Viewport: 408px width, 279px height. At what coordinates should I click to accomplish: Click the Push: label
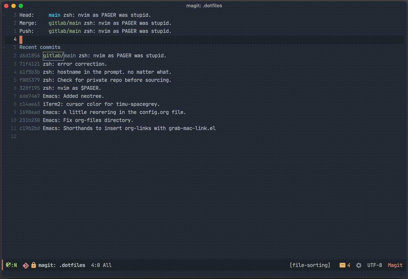(x=27, y=31)
